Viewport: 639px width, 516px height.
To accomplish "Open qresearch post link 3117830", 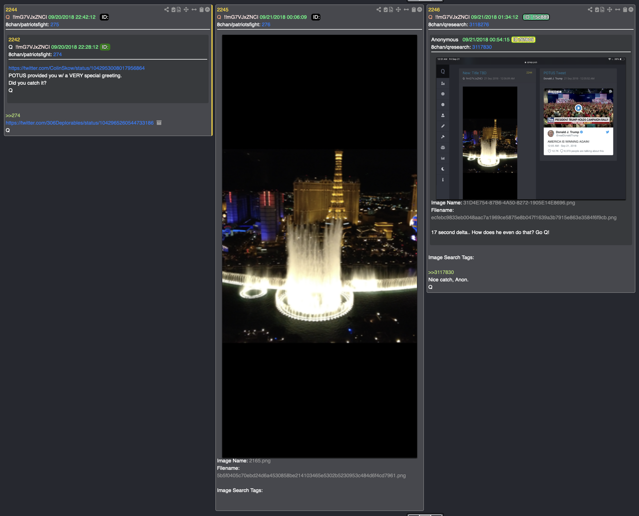I will [482, 47].
